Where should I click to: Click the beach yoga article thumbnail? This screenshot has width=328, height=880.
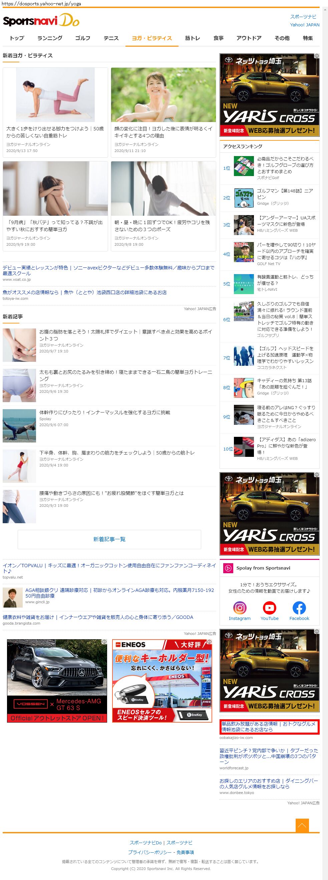pyautogui.click(x=19, y=425)
